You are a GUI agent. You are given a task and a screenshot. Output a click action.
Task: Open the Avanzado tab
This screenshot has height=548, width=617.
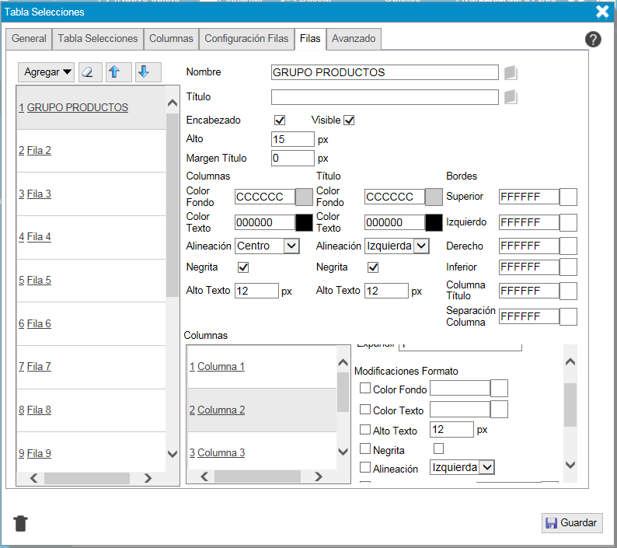[353, 39]
